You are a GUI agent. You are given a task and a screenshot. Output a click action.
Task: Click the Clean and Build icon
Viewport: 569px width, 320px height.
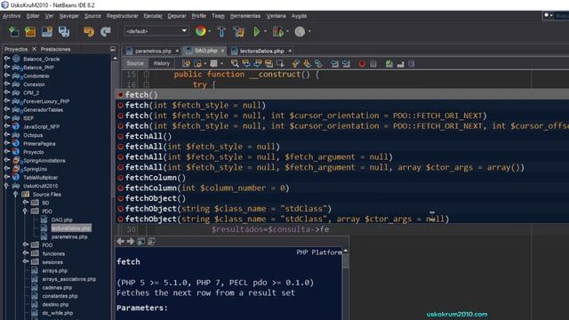(x=239, y=32)
